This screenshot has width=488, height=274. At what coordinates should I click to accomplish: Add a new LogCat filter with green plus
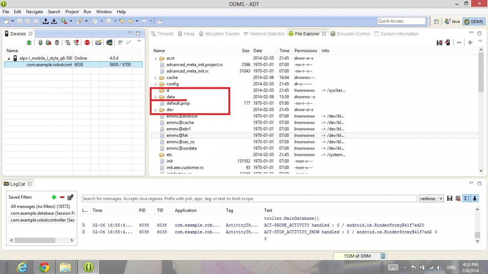[x=54, y=197]
